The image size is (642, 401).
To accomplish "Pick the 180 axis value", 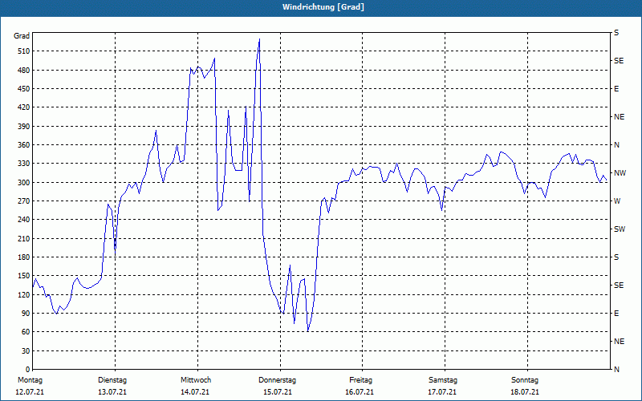I will tap(24, 257).
